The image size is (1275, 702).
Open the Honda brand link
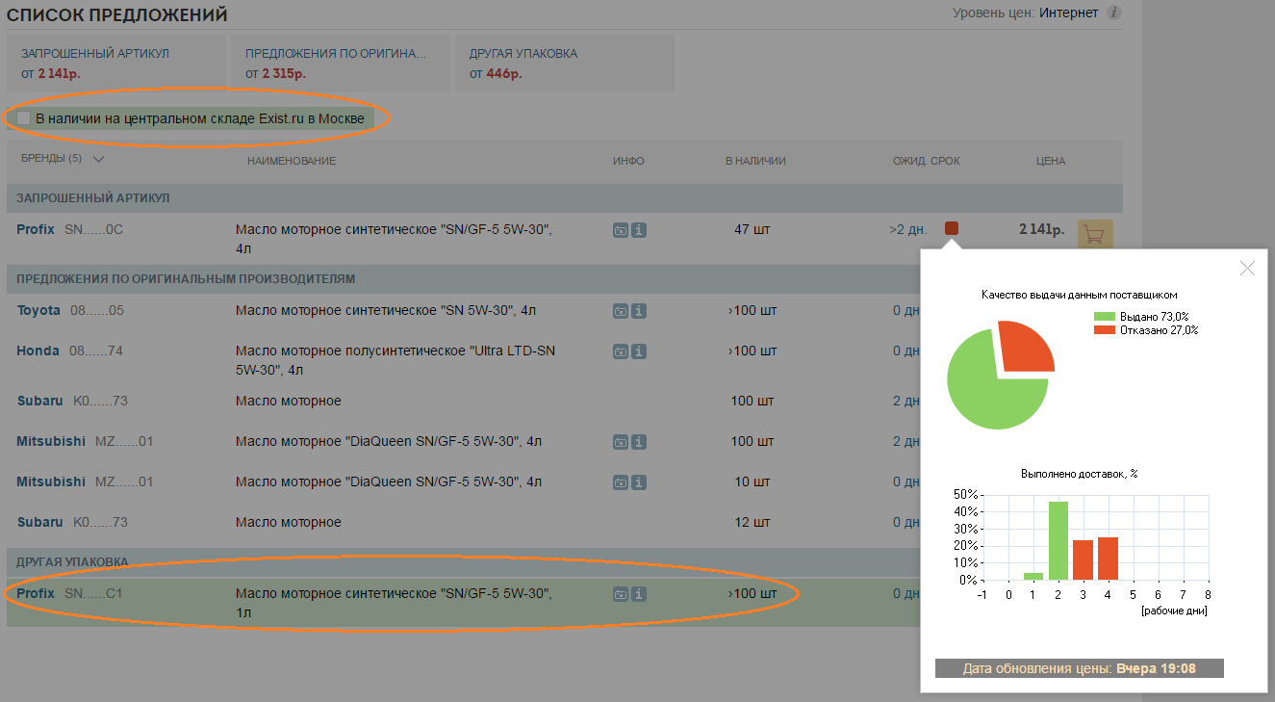point(38,351)
